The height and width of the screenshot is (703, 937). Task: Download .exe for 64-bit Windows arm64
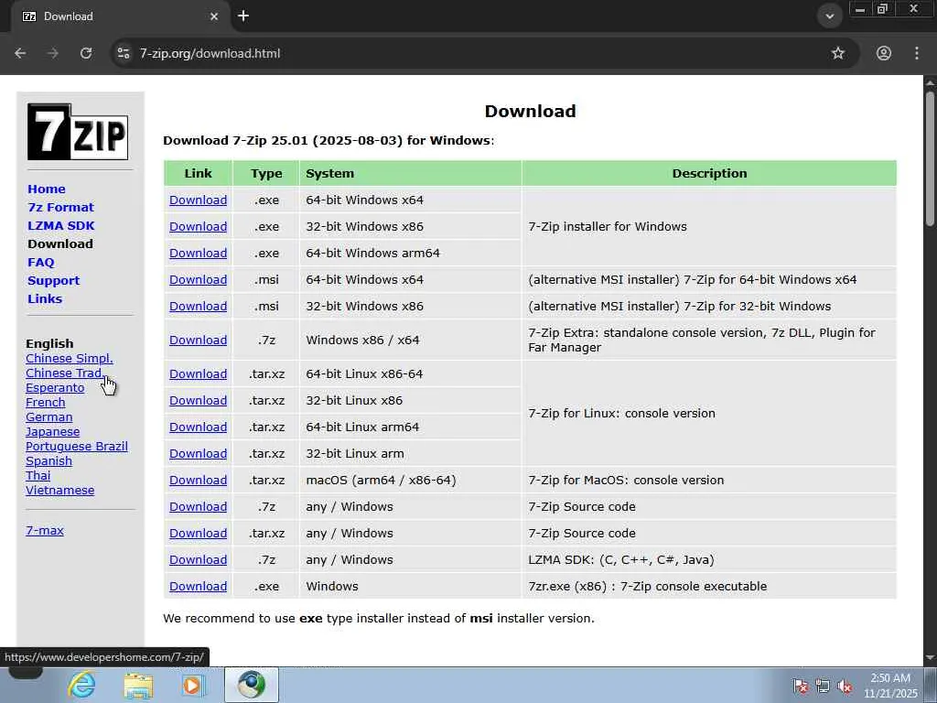point(198,253)
